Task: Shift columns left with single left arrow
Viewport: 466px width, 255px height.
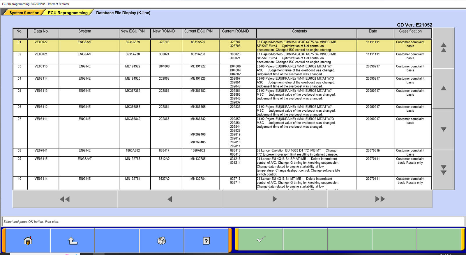Action: point(170,199)
